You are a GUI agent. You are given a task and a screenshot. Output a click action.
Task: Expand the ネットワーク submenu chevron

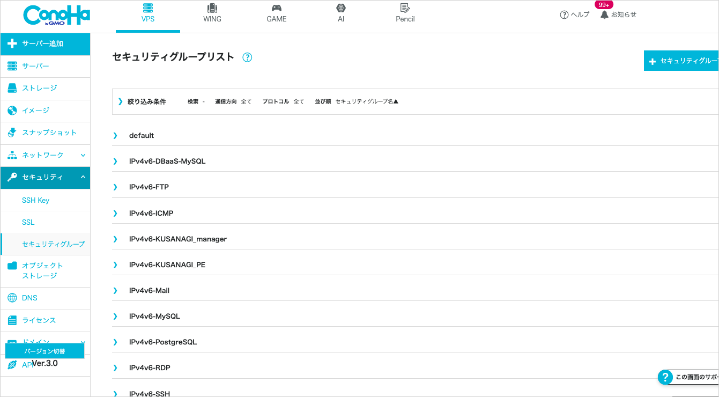pos(83,155)
